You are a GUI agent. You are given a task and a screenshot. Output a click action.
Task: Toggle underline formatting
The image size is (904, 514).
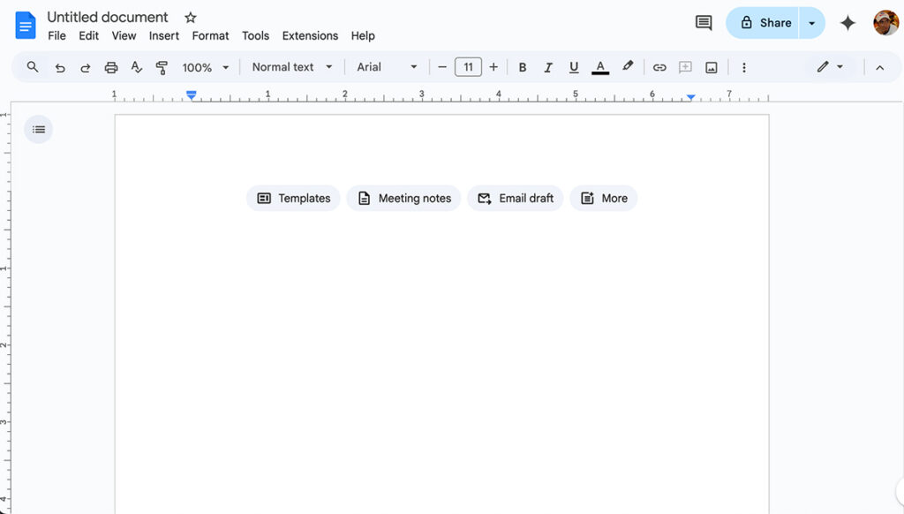(574, 66)
